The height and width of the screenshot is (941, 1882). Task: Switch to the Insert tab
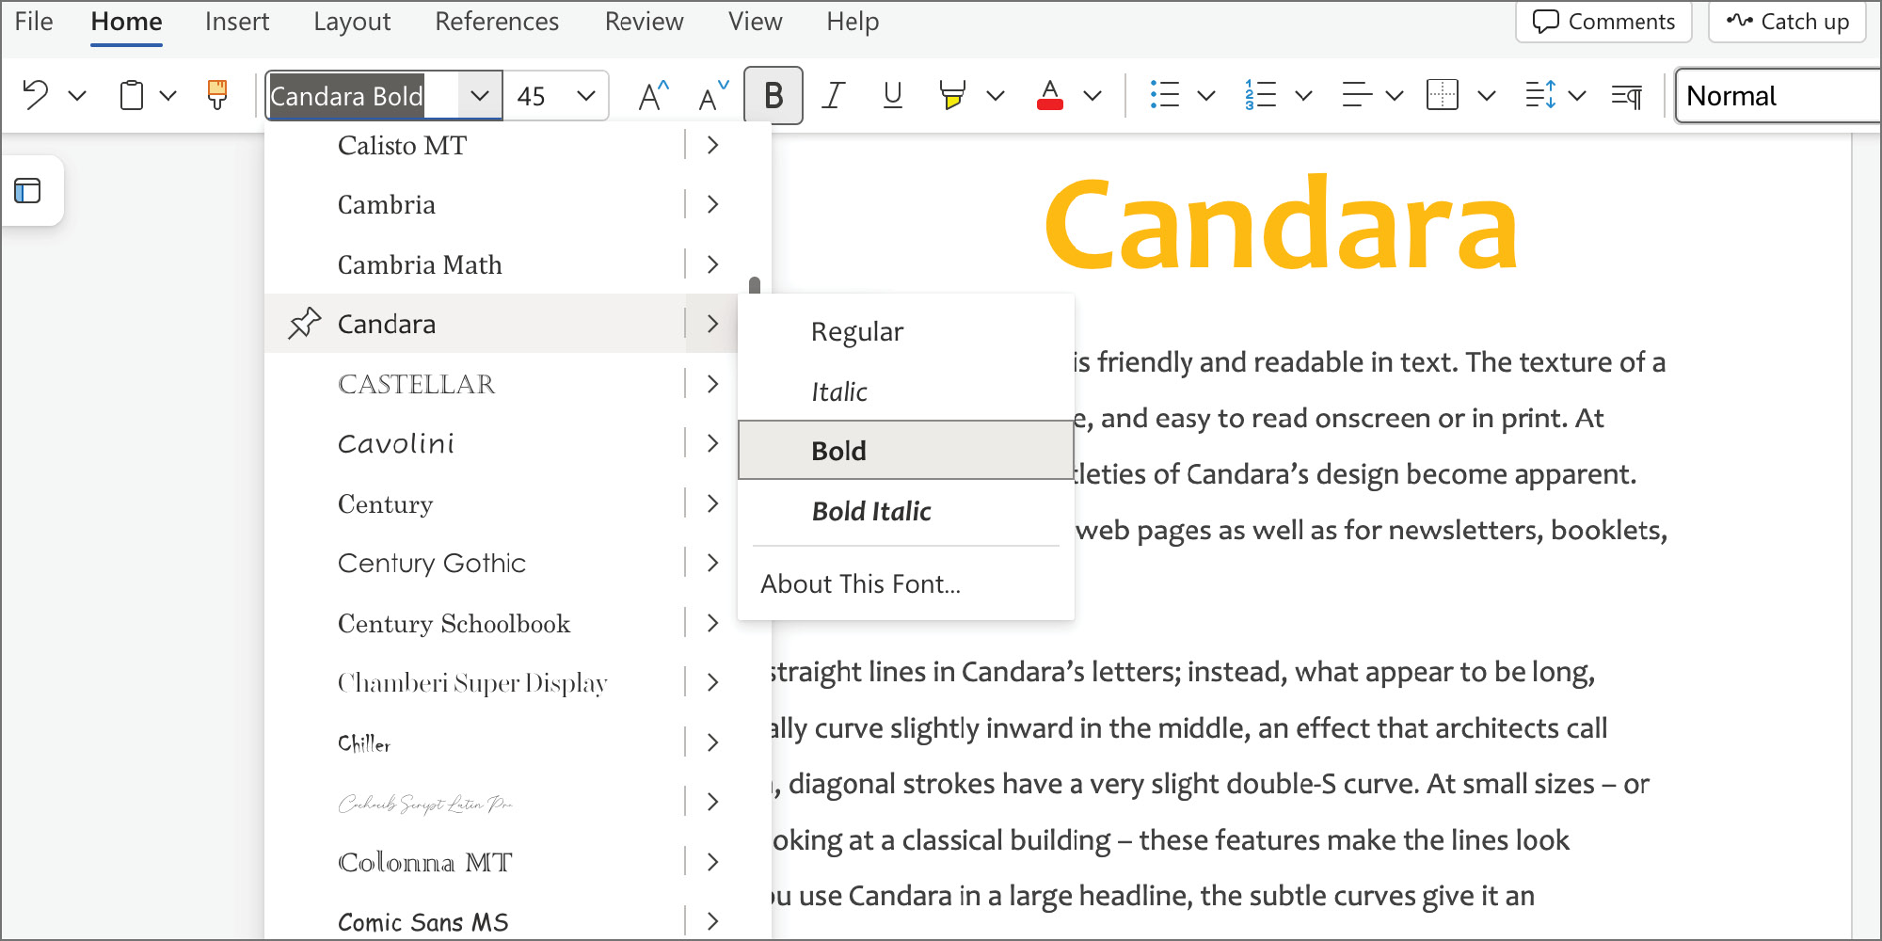[x=236, y=21]
